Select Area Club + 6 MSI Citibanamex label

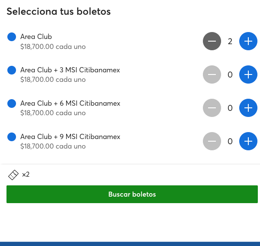[x=70, y=103]
